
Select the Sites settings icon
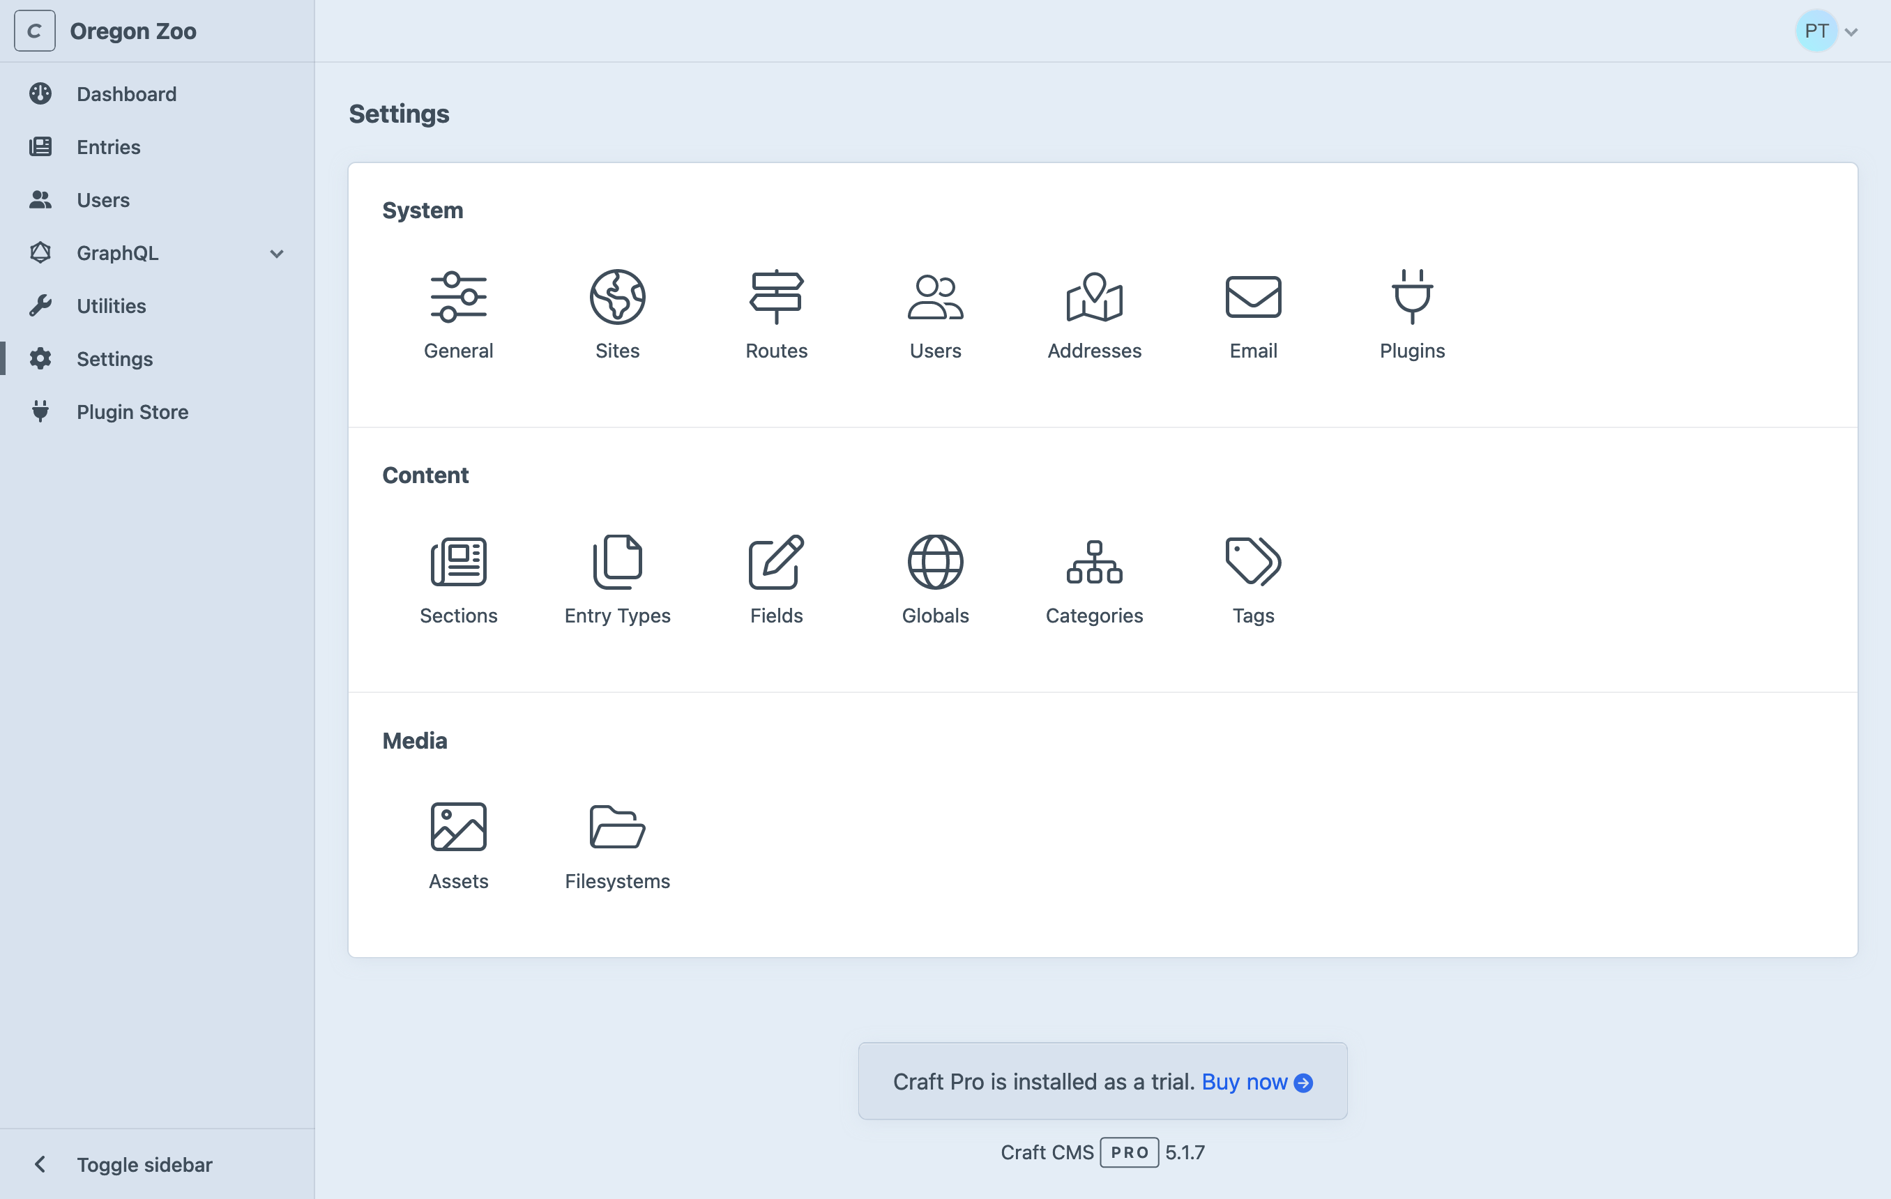pos(617,314)
